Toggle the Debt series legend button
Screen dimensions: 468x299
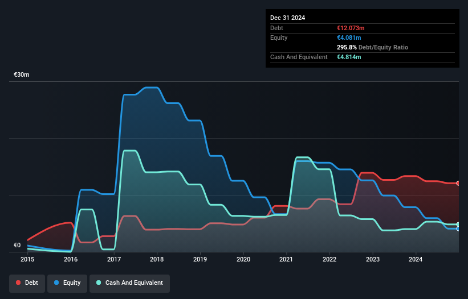click(x=27, y=283)
